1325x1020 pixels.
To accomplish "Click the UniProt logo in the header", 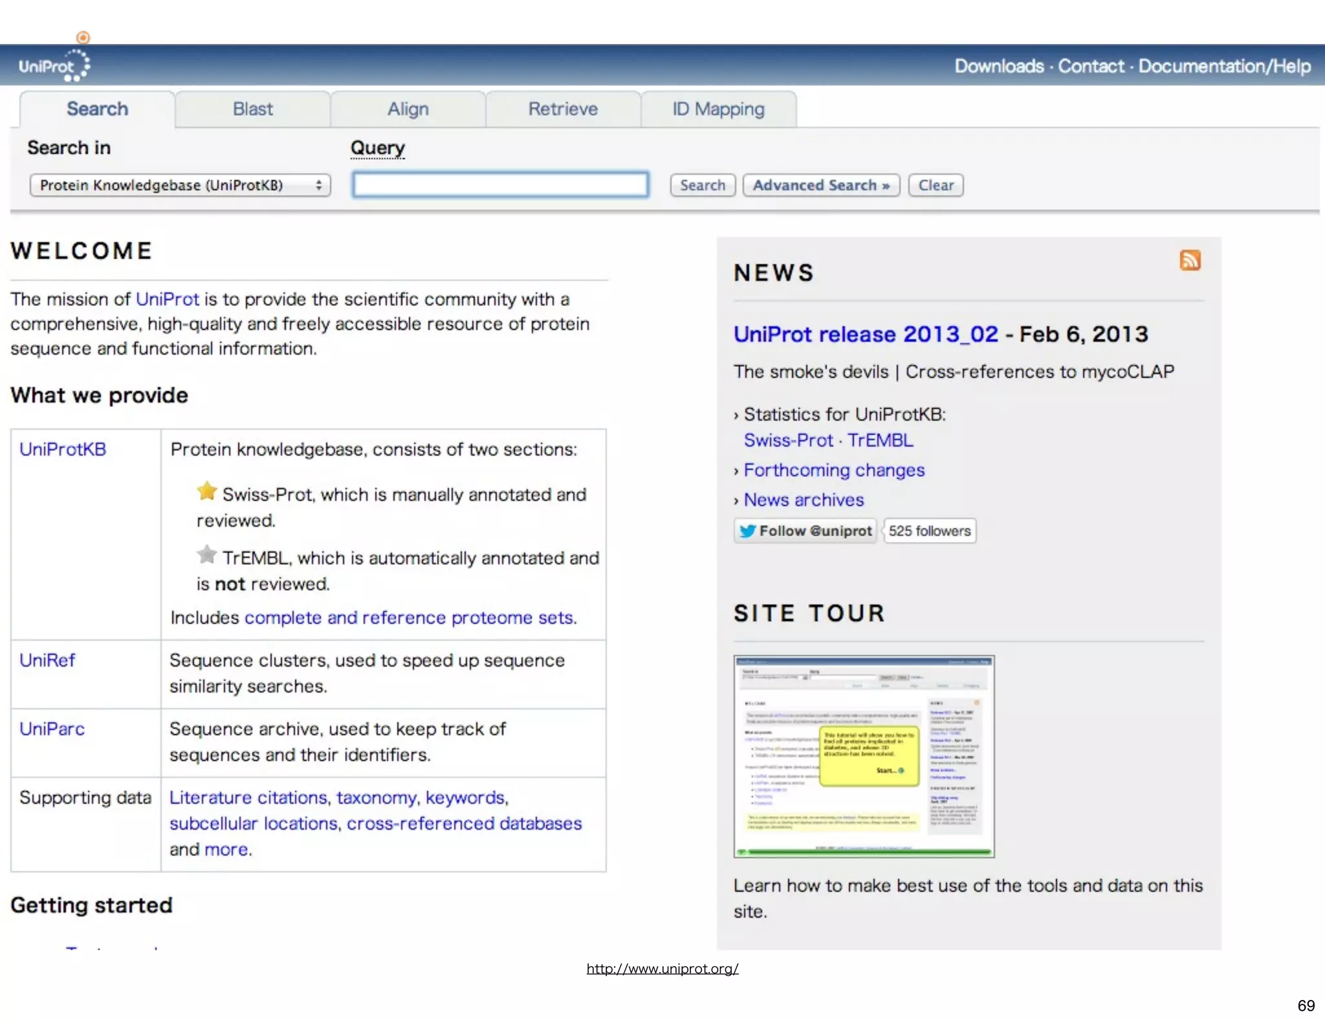I will tap(54, 65).
